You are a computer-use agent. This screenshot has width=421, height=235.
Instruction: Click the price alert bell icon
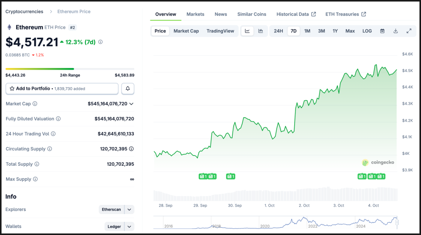point(128,89)
